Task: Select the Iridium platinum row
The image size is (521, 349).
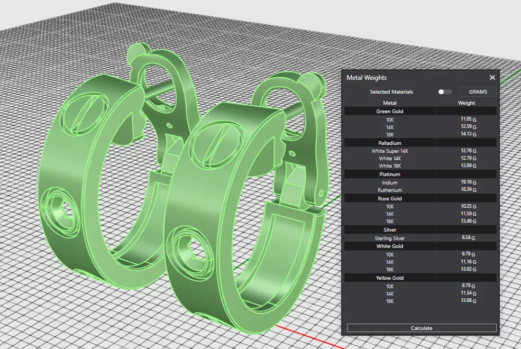Action: [389, 182]
